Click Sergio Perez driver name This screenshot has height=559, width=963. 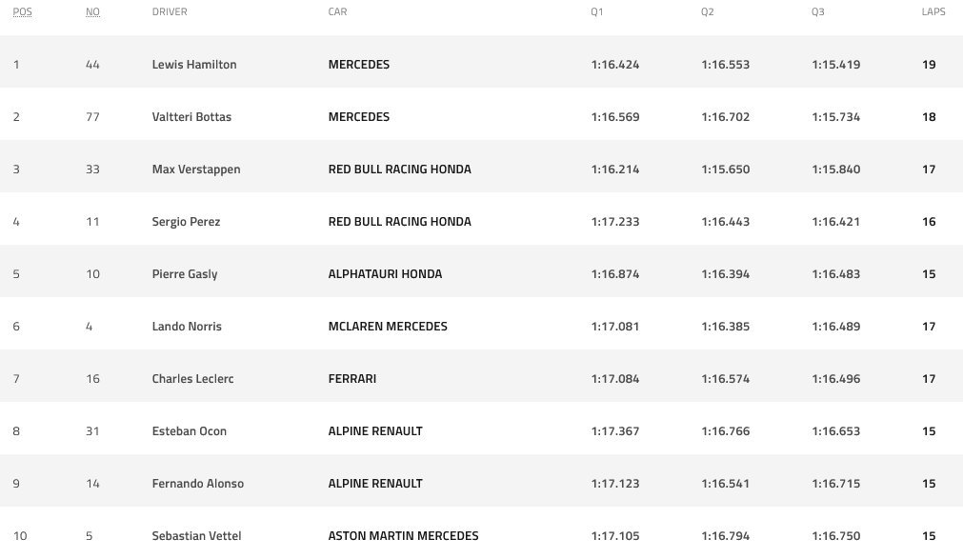(x=186, y=222)
